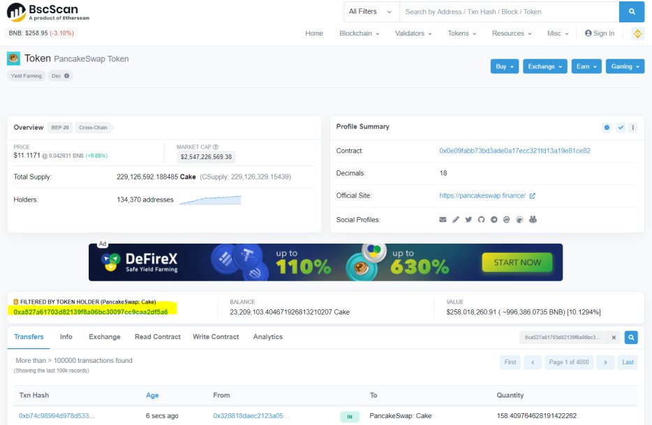Expand the Tokens menu
Image resolution: width=652 pixels, height=425 pixels.
tap(462, 33)
